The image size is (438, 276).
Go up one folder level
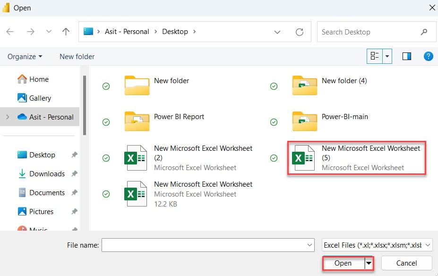coord(66,32)
